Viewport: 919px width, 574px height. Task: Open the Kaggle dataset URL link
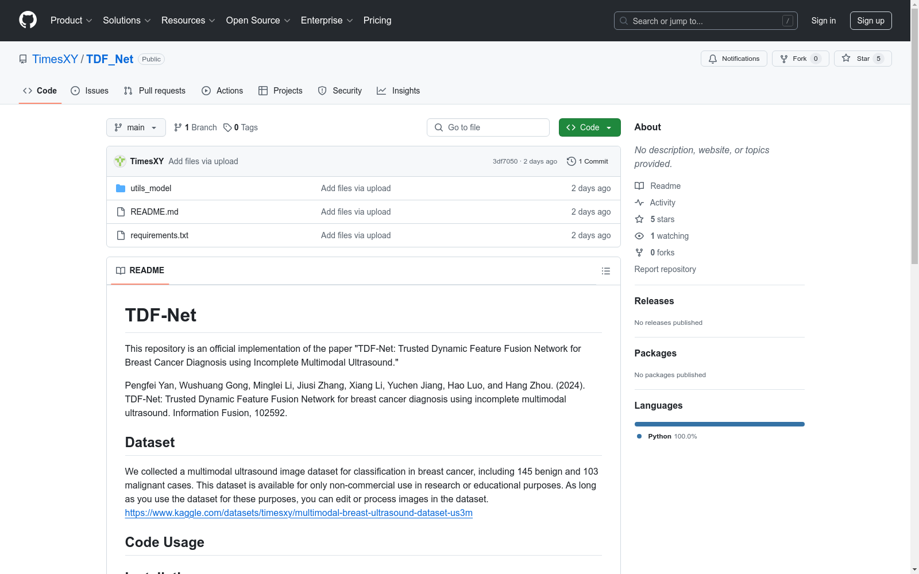click(299, 513)
